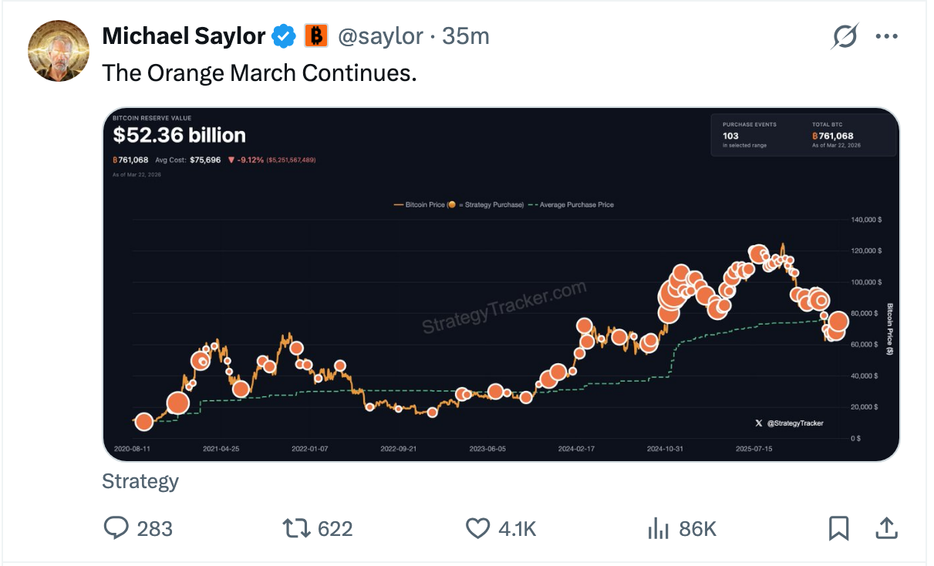934x566 pixels.
Task: Click the Grok icon in the top corner
Action: click(x=843, y=35)
